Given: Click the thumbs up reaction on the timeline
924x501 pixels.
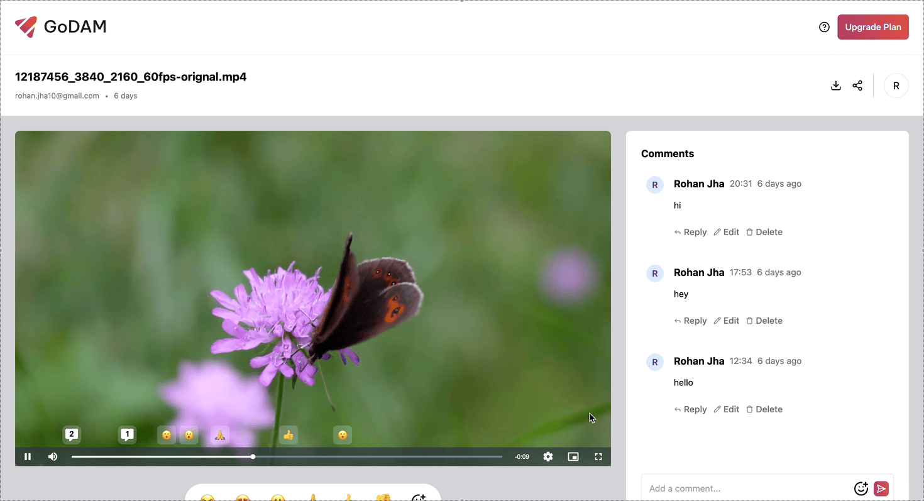Looking at the screenshot, I should pyautogui.click(x=289, y=434).
